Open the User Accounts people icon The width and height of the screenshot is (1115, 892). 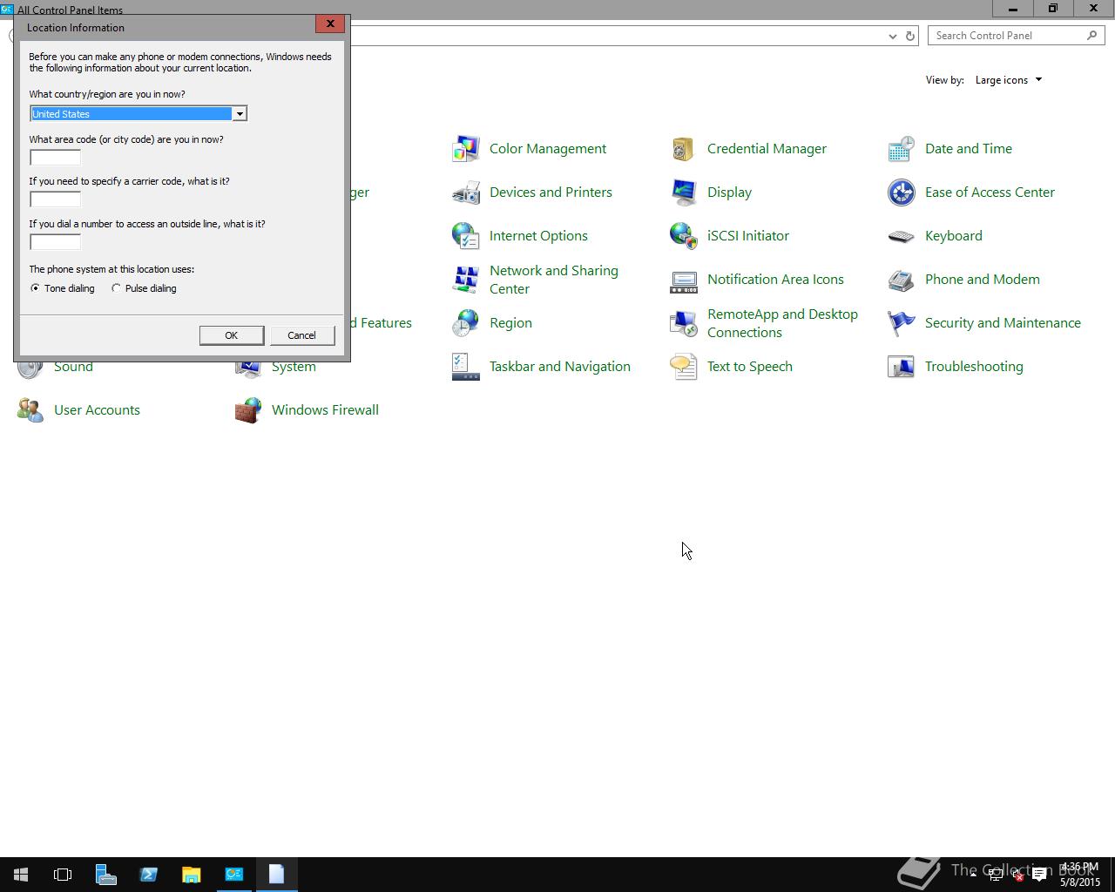(x=30, y=410)
